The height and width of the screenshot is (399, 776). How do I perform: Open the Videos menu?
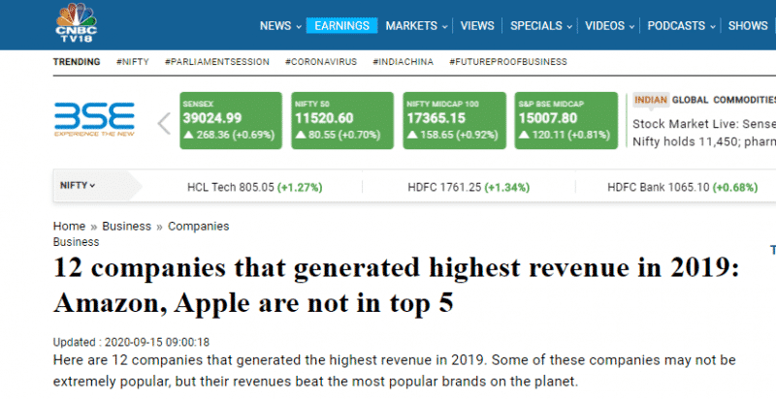click(x=604, y=26)
